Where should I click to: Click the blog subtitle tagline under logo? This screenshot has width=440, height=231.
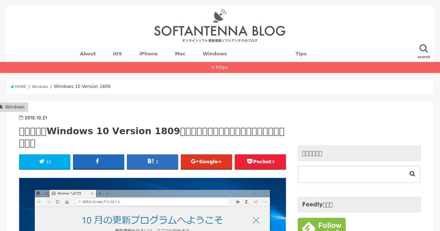220,41
